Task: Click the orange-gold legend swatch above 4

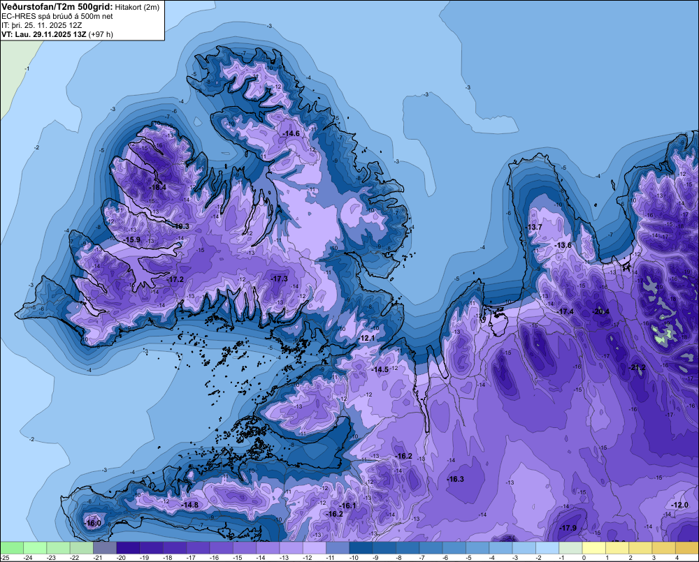Action: (687, 547)
